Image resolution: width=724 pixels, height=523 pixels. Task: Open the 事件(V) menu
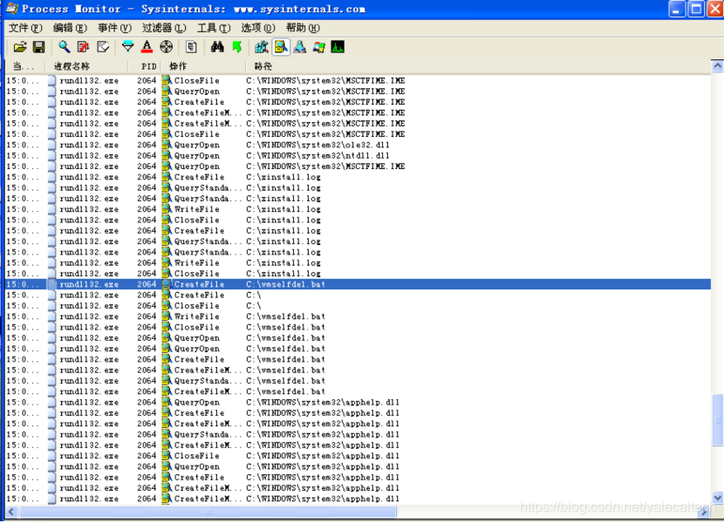click(x=114, y=28)
